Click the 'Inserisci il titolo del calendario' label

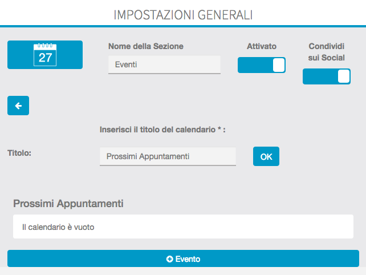click(162, 130)
